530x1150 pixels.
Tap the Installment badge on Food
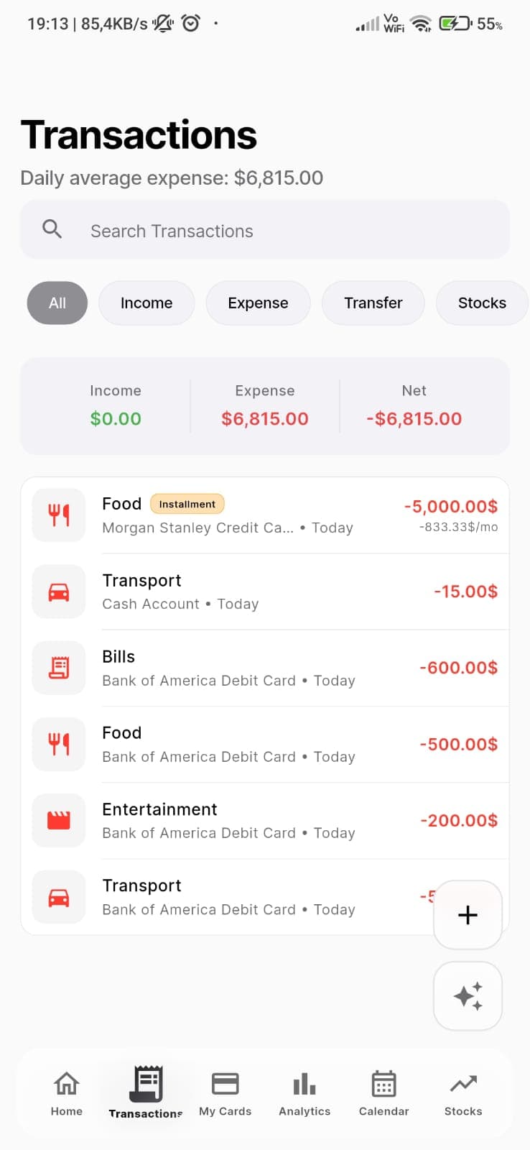click(187, 504)
